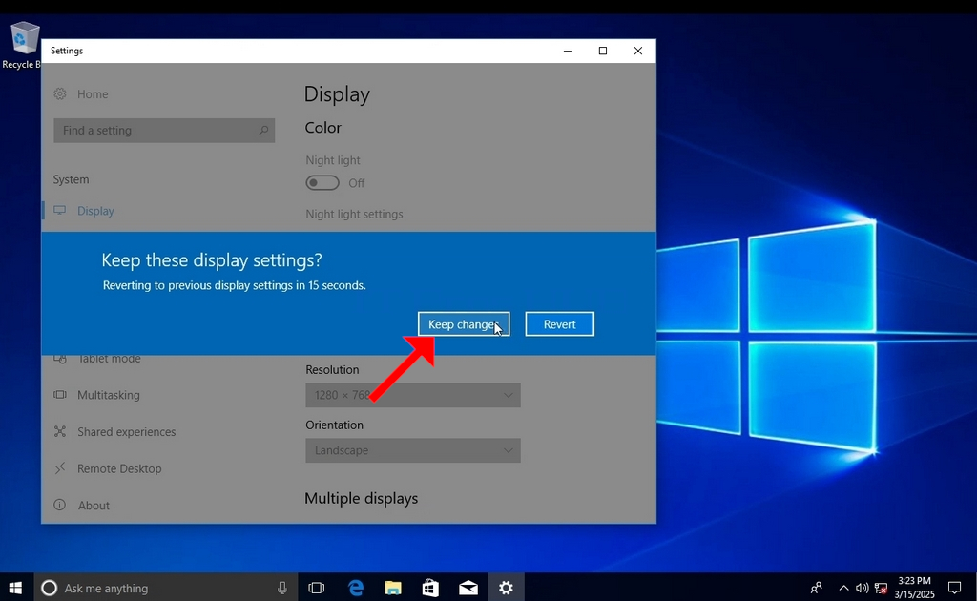This screenshot has width=977, height=601.
Task: Click the About info icon
Action: tap(60, 505)
